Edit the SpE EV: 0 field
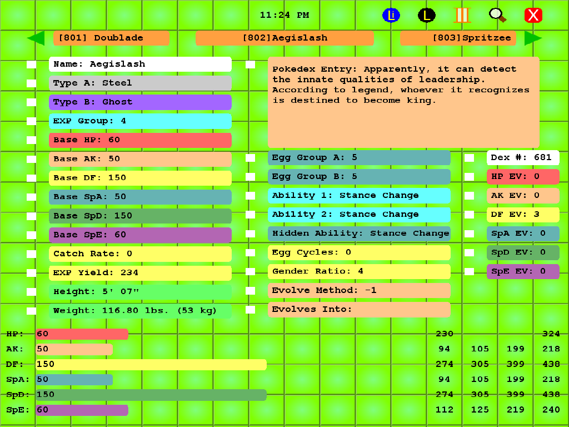Image resolution: width=569 pixels, height=427 pixels. click(x=523, y=271)
